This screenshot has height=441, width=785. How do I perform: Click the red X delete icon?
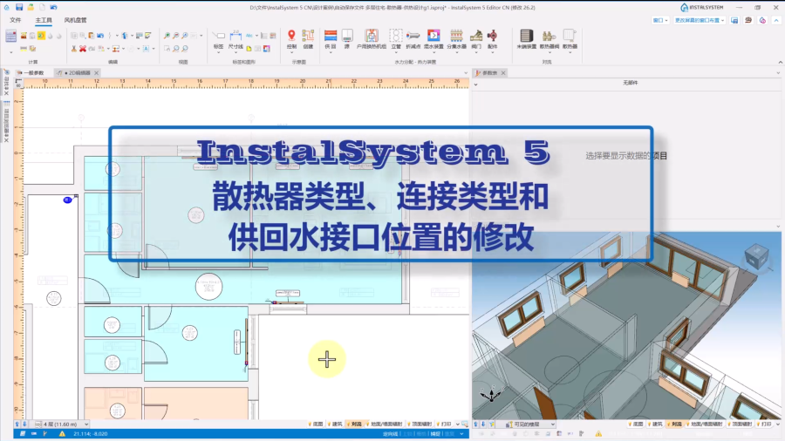click(x=83, y=49)
